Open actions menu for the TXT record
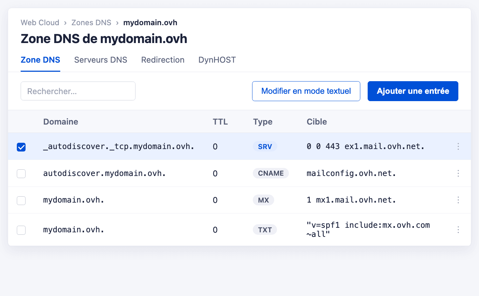 point(458,230)
